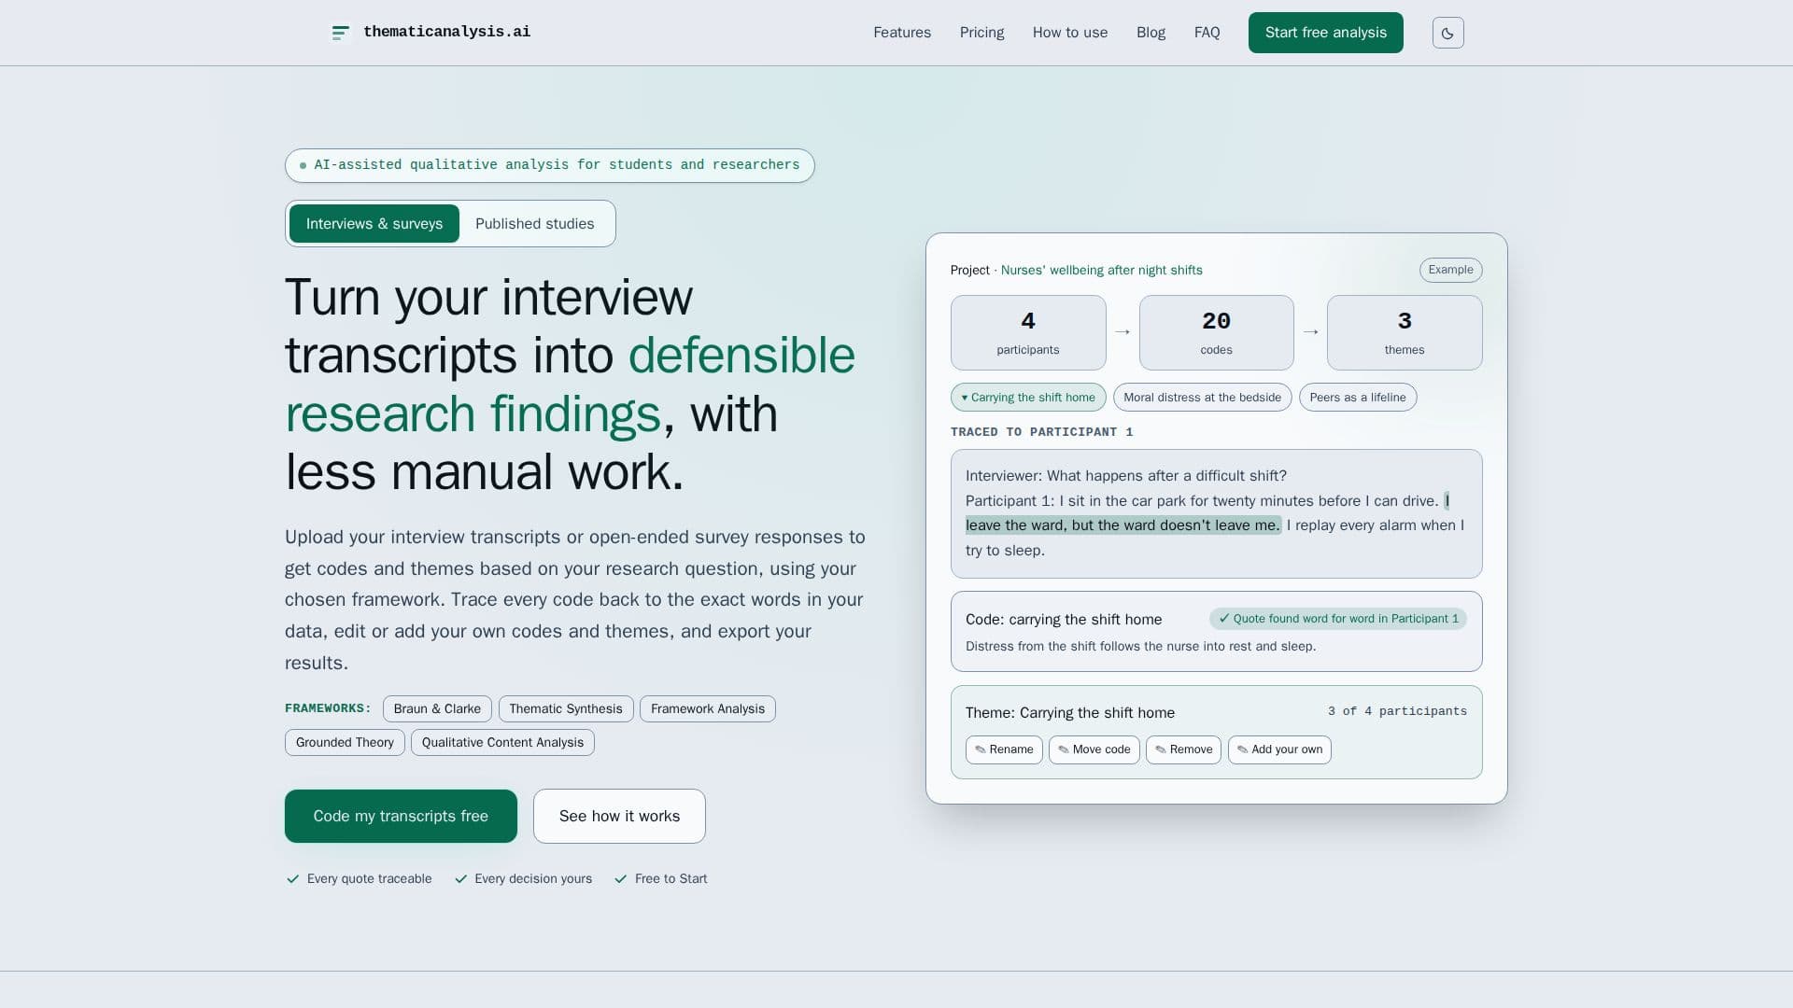Select the Interviews & surveys tab
This screenshot has width=1793, height=1008.
click(x=374, y=224)
